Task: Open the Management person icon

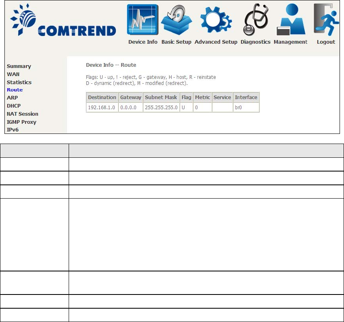Action: pyautogui.click(x=291, y=19)
